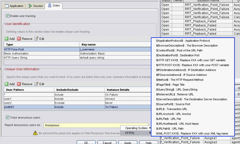Click the Application tab icon
Image resolution: width=240 pixels, height=144 pixels.
7,6
